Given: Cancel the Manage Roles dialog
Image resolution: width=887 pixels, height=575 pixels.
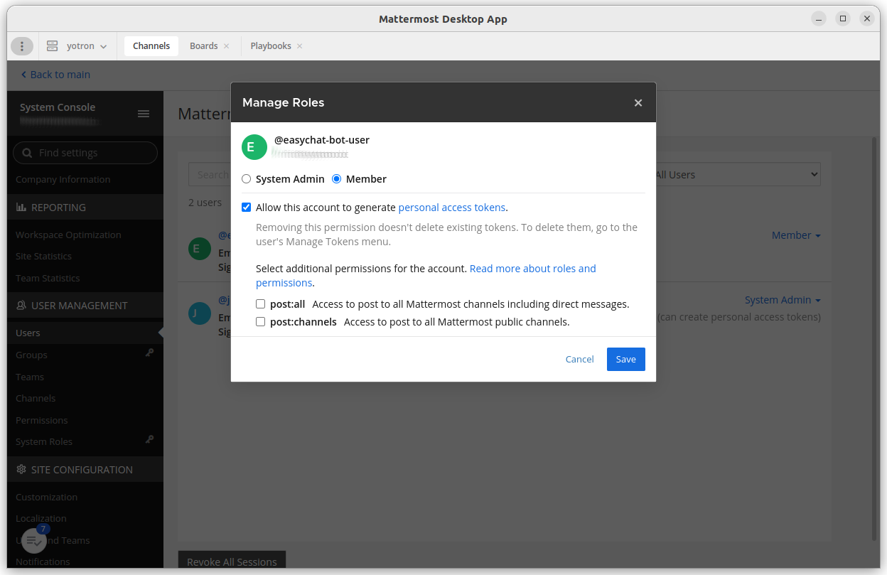Looking at the screenshot, I should (579, 360).
